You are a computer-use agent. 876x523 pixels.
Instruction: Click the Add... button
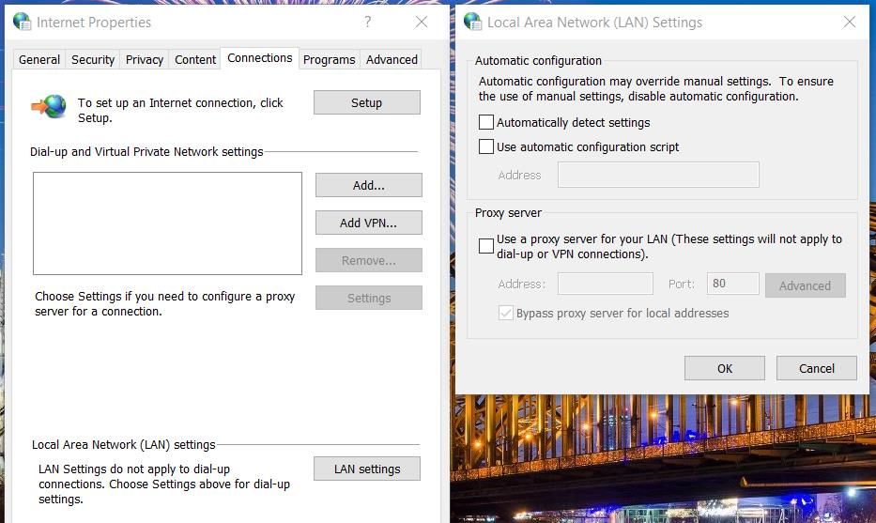[x=369, y=186]
